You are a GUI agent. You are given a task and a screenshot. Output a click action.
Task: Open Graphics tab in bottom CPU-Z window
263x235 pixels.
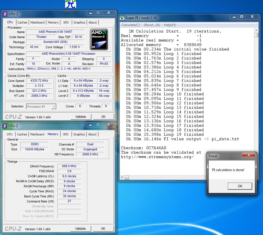(79, 134)
